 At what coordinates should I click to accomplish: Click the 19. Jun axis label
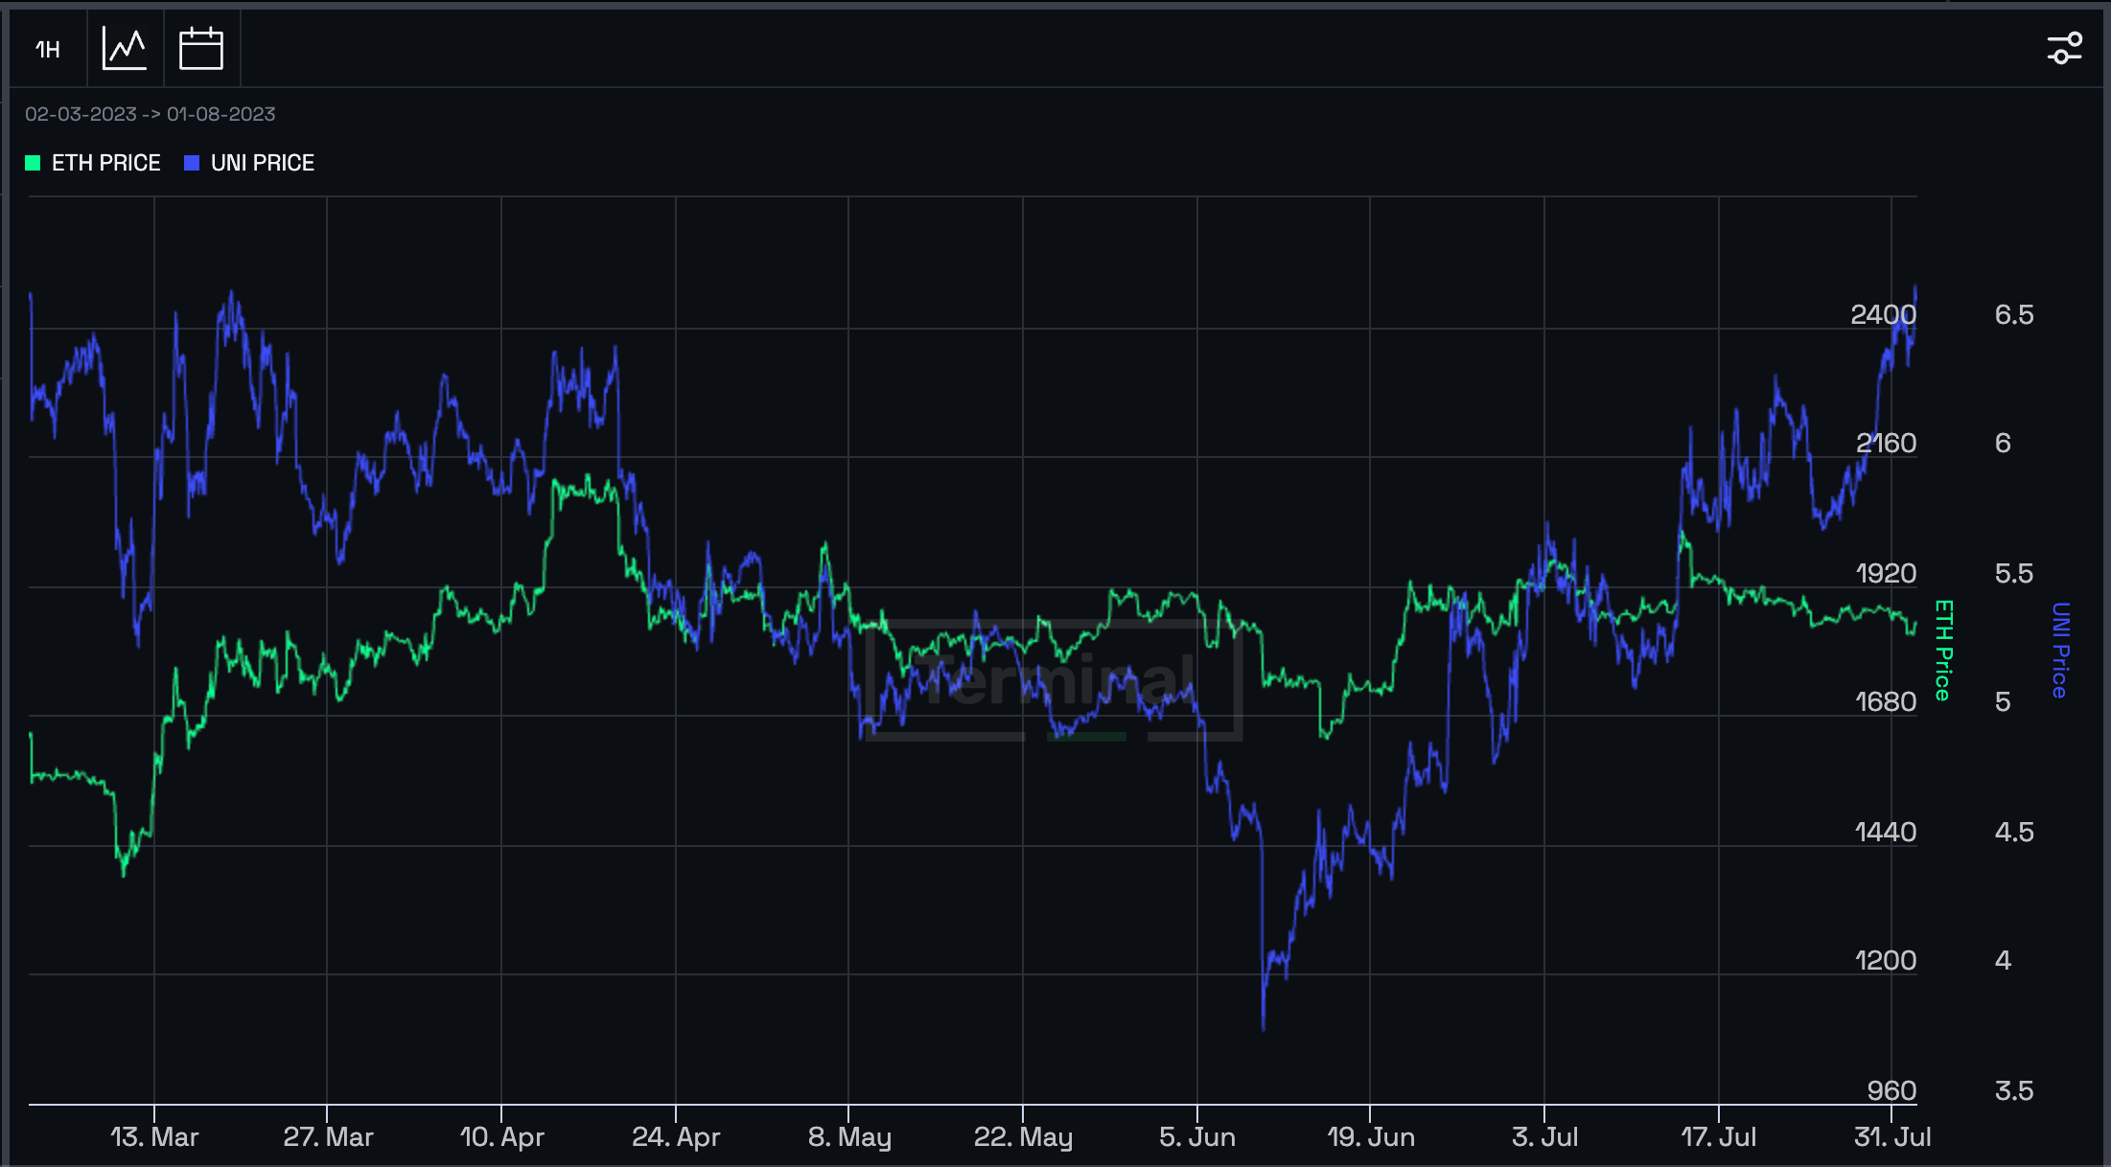(1371, 1137)
